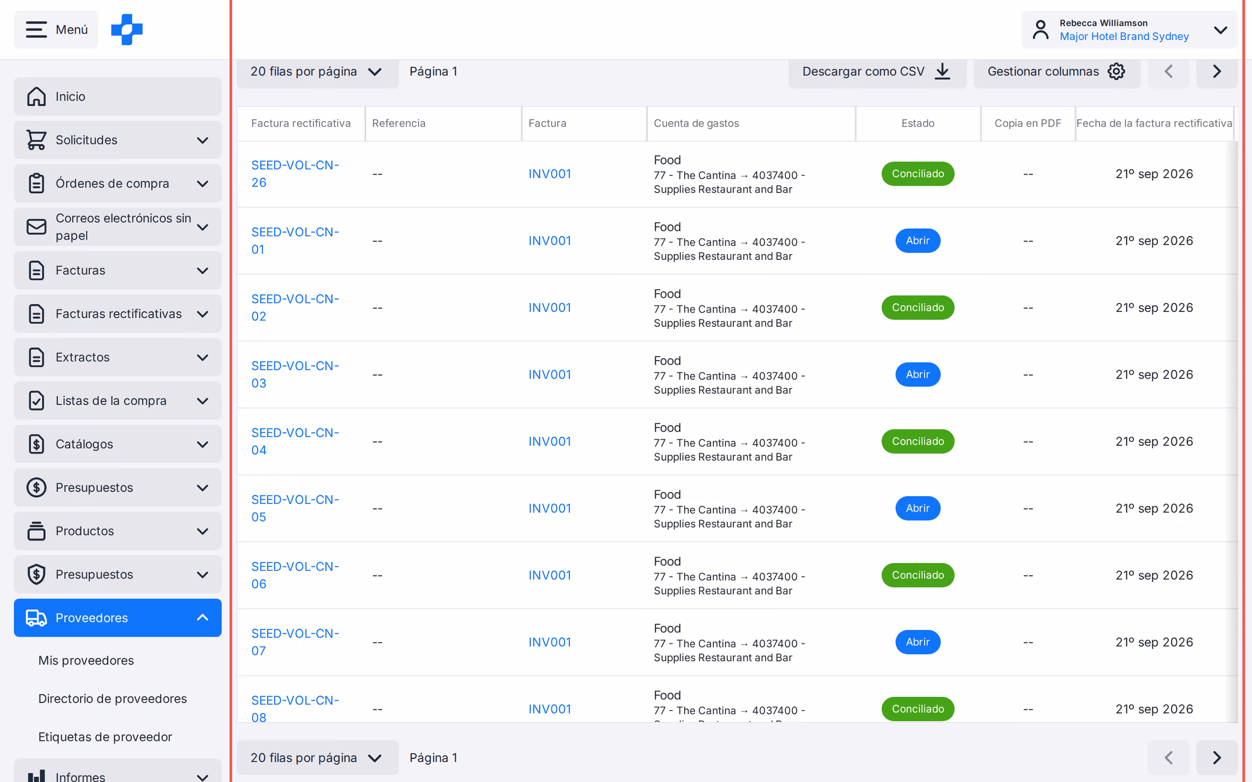The height and width of the screenshot is (782, 1252).
Task: Click the gear icon in Gestionar columnas
Action: point(1116,71)
